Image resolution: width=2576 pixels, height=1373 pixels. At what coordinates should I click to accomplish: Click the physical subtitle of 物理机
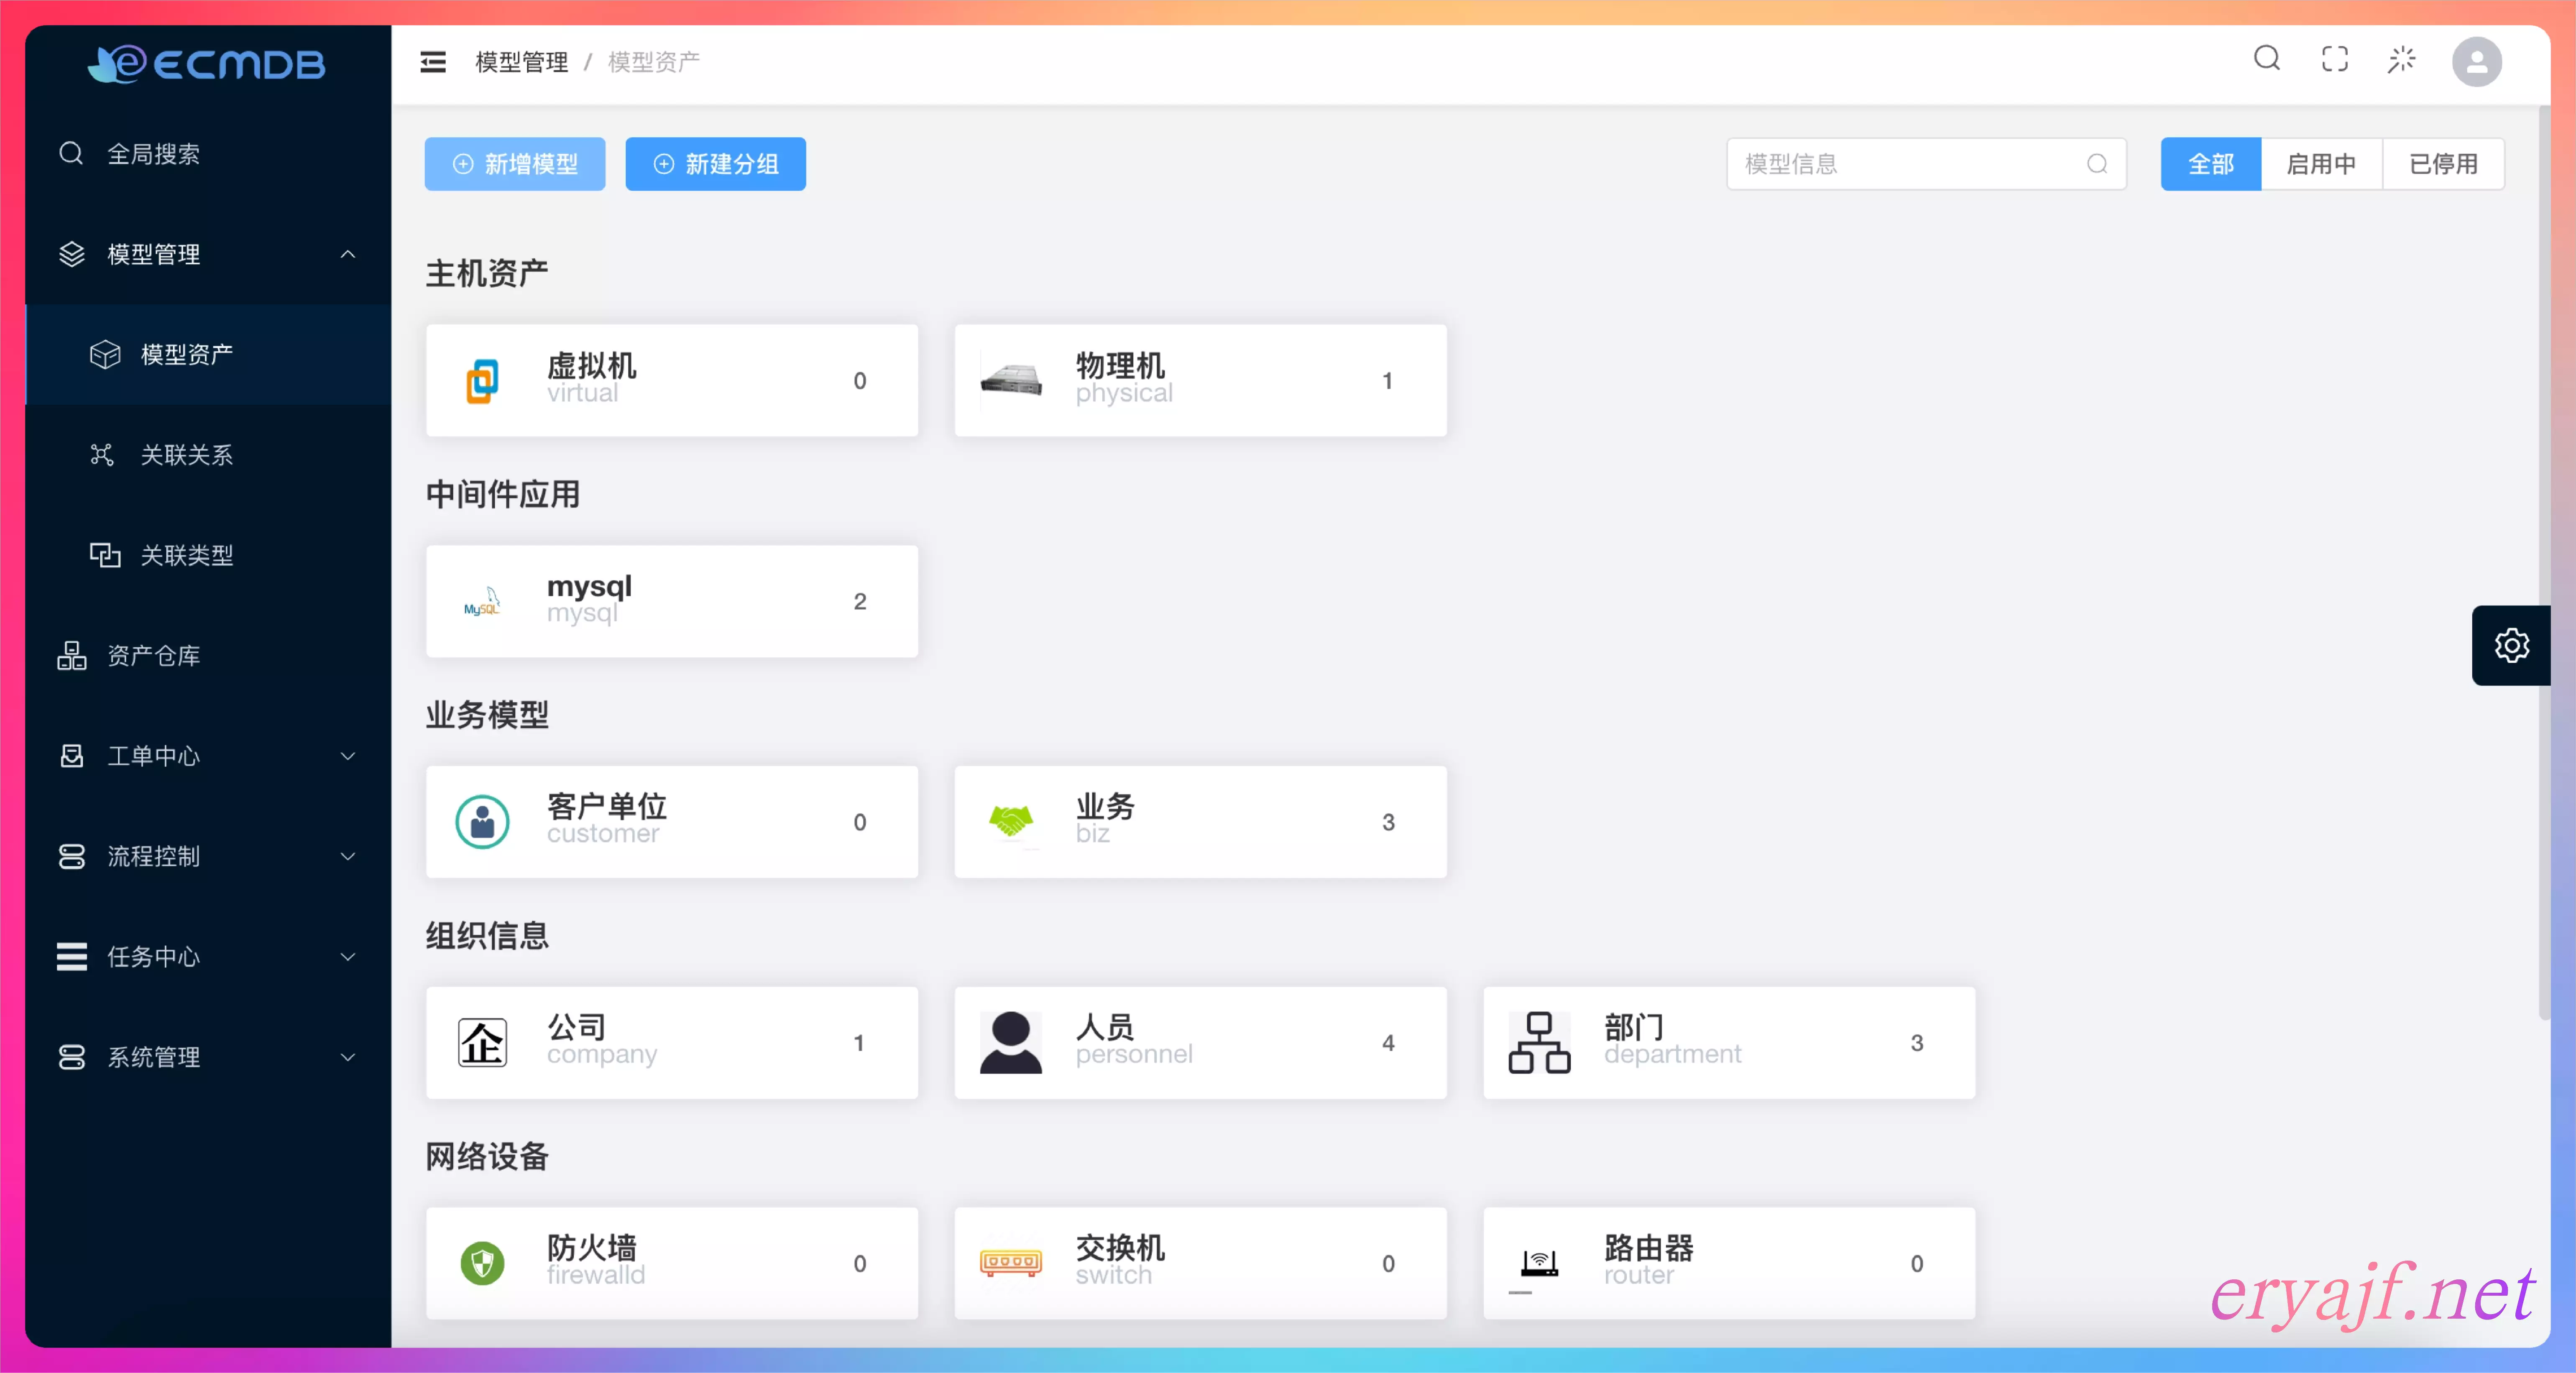point(1124,393)
